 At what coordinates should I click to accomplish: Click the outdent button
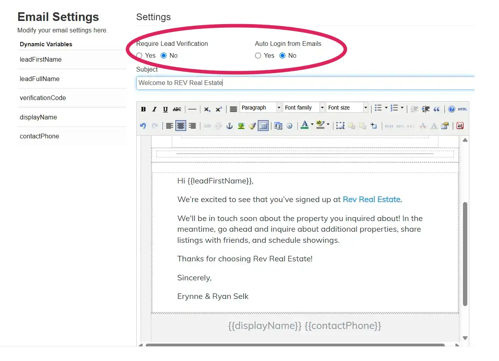[x=414, y=109]
